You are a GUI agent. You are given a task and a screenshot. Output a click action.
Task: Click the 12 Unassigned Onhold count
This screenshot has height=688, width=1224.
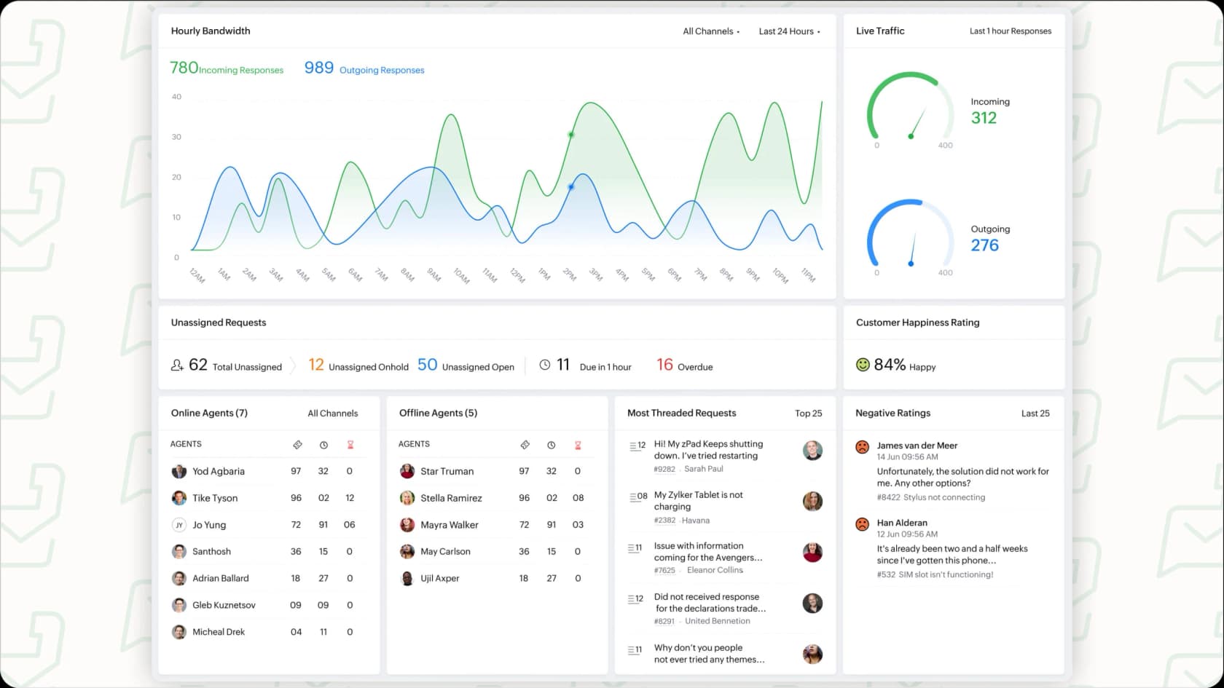[316, 365]
